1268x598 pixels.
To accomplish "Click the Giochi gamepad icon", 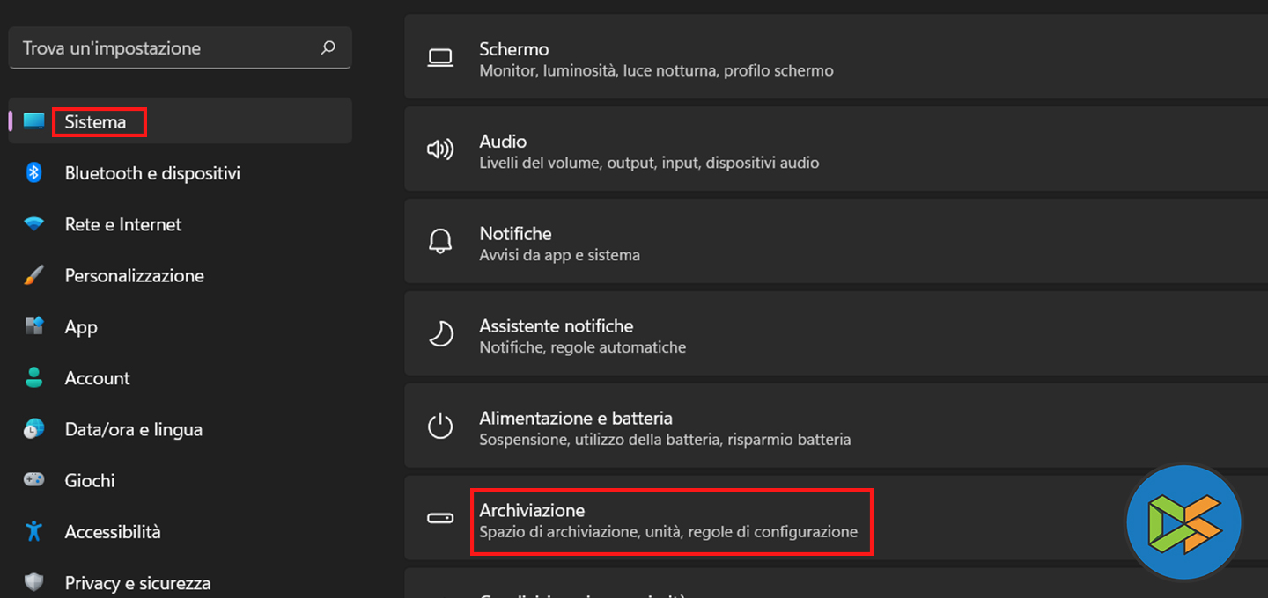I will tap(34, 480).
